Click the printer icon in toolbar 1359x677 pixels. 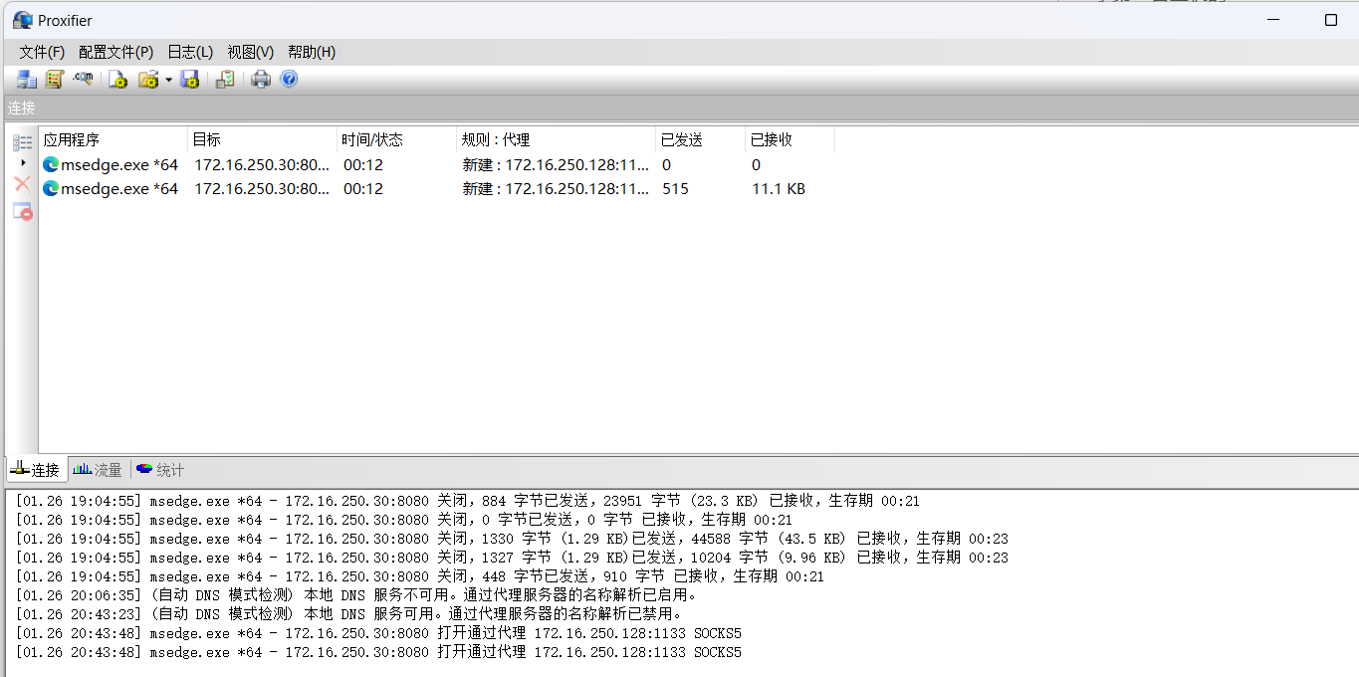[261, 80]
